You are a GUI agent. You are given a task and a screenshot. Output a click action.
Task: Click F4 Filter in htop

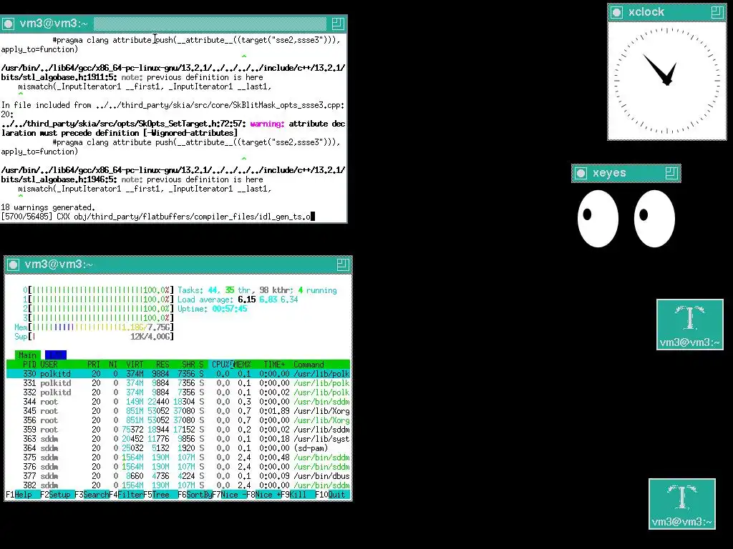point(126,495)
